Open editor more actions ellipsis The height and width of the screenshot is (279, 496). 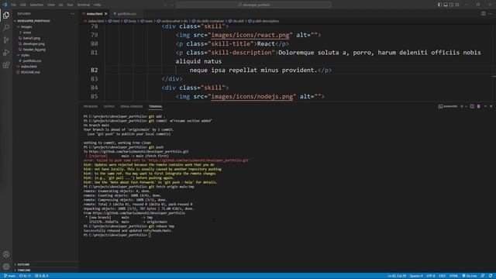[490, 14]
